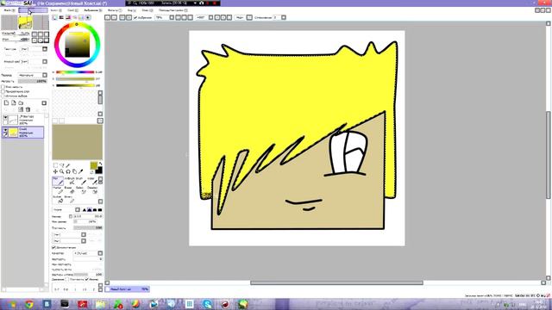Adjust the layer opacity slider
Screen dimensions: 552x310
[33, 81]
